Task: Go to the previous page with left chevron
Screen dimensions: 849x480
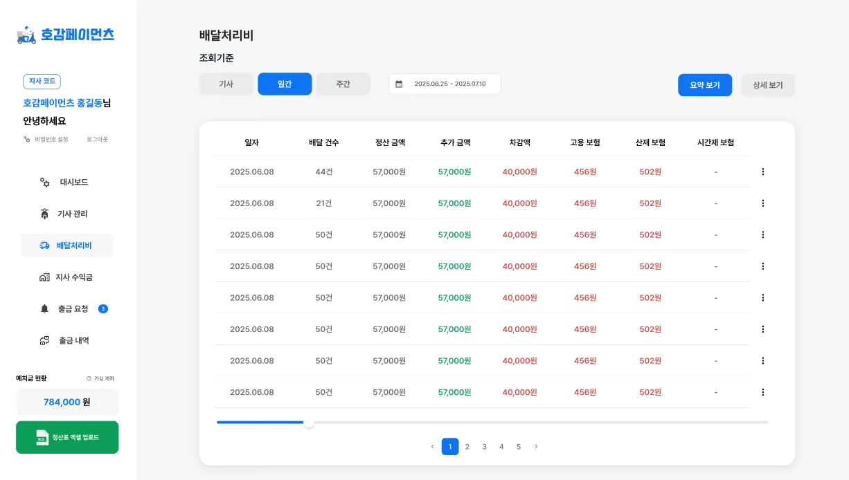Action: pyautogui.click(x=433, y=447)
